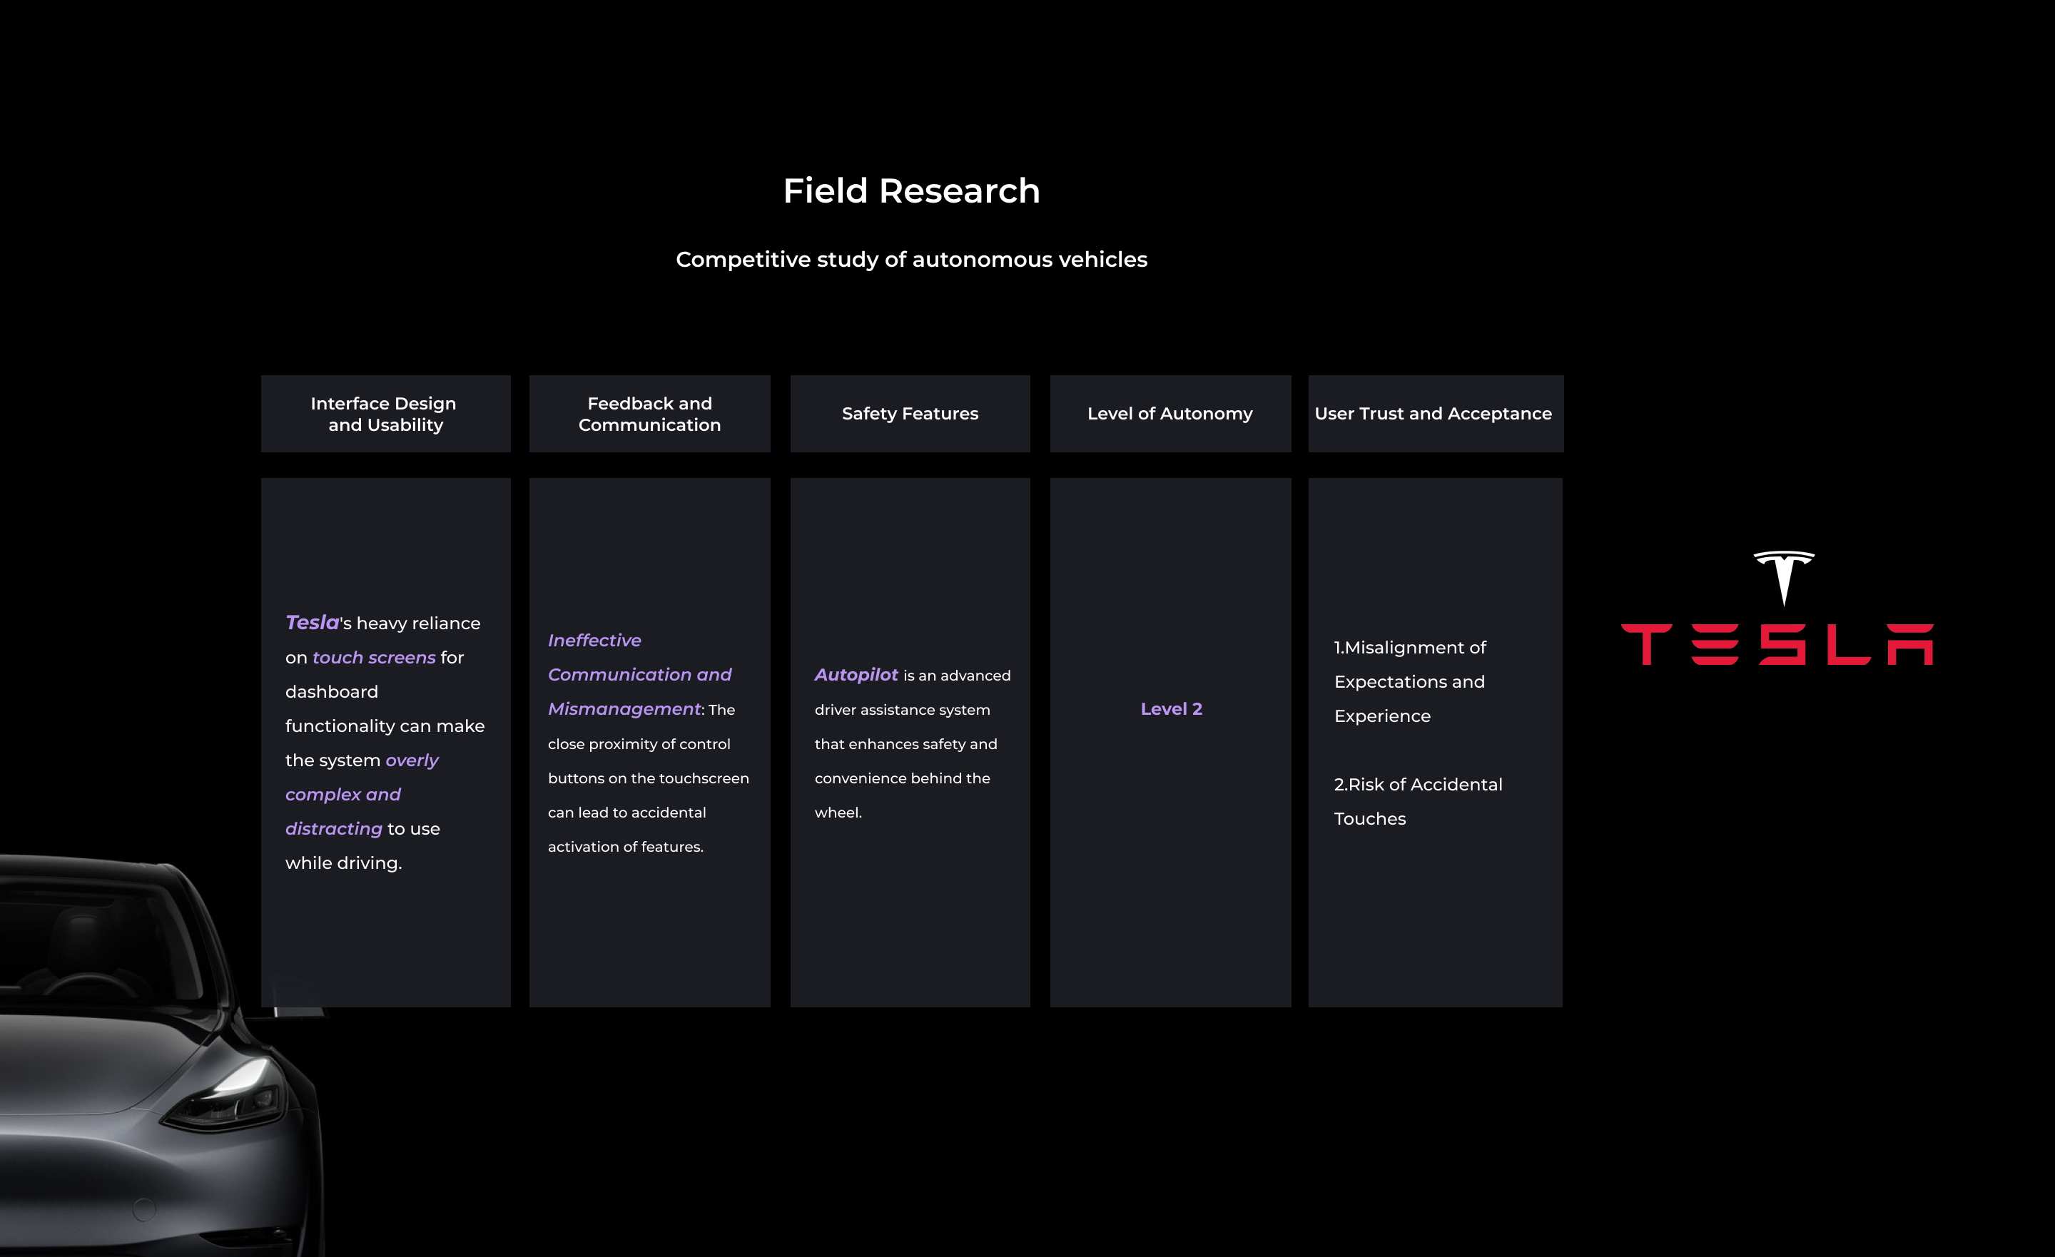Click the Misalignment of Expectations and Experience item
The image size is (2055, 1257).
[1410, 681]
